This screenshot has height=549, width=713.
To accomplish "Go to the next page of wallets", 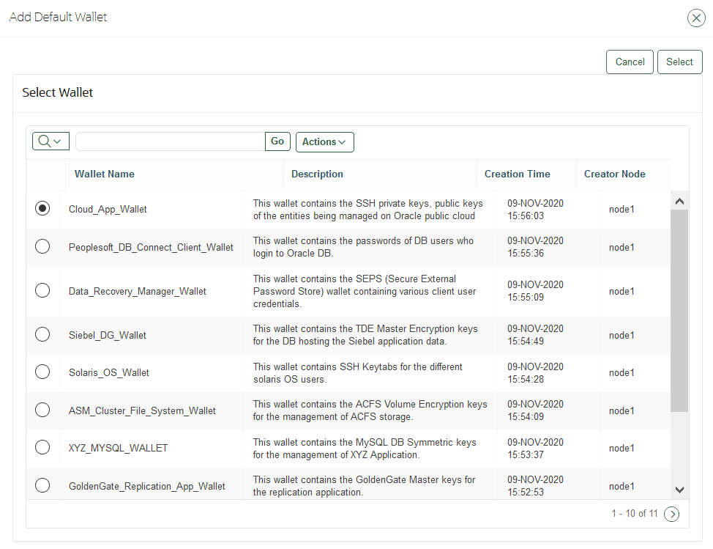I will point(672,514).
